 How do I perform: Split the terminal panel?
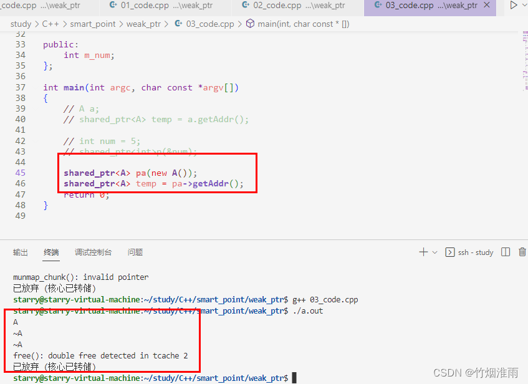506,252
